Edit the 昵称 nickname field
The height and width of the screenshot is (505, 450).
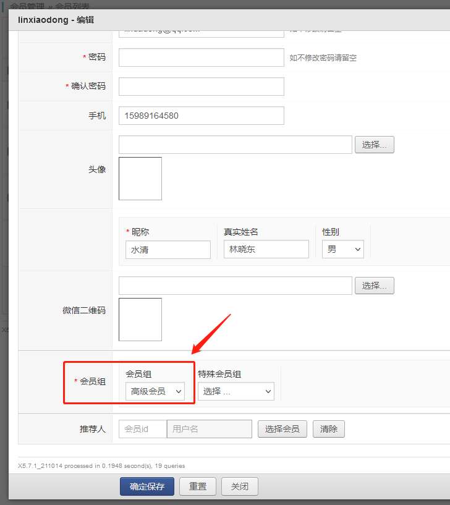[x=168, y=250]
